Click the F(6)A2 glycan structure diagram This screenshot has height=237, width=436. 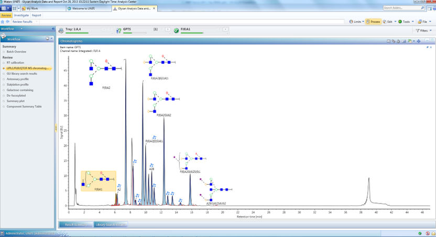click(105, 72)
